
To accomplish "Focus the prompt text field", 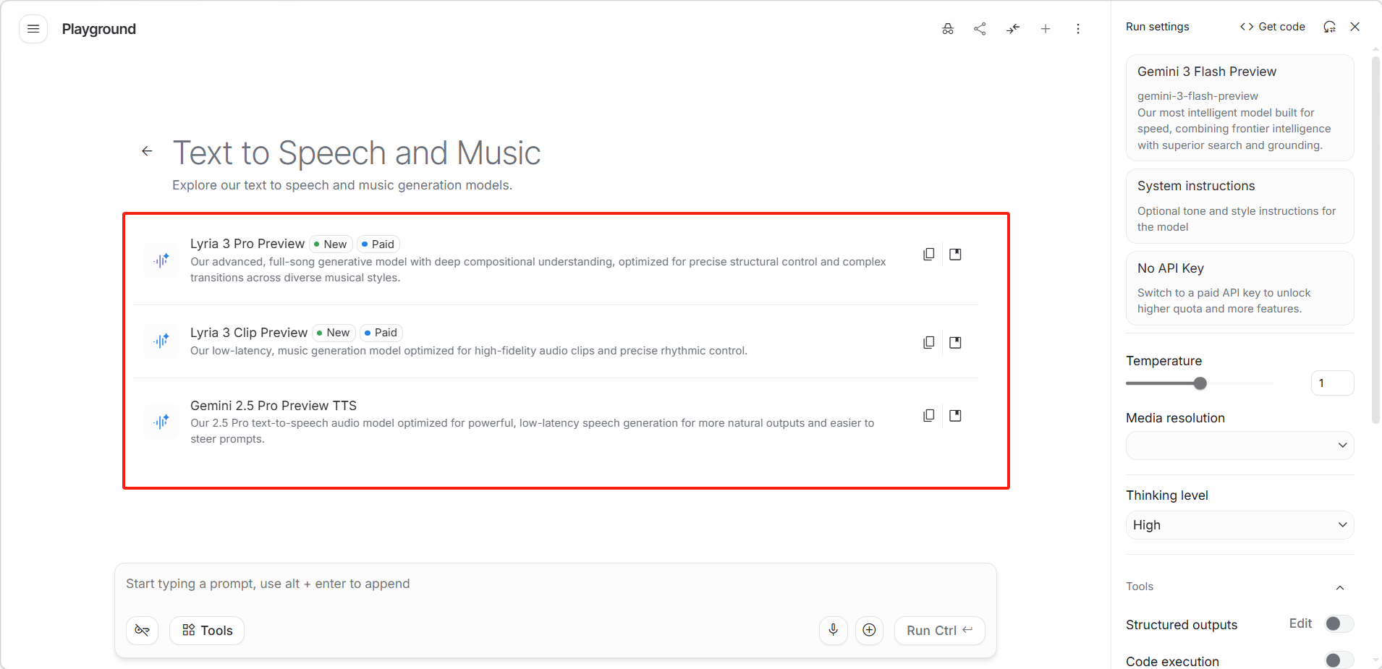I will (x=555, y=584).
